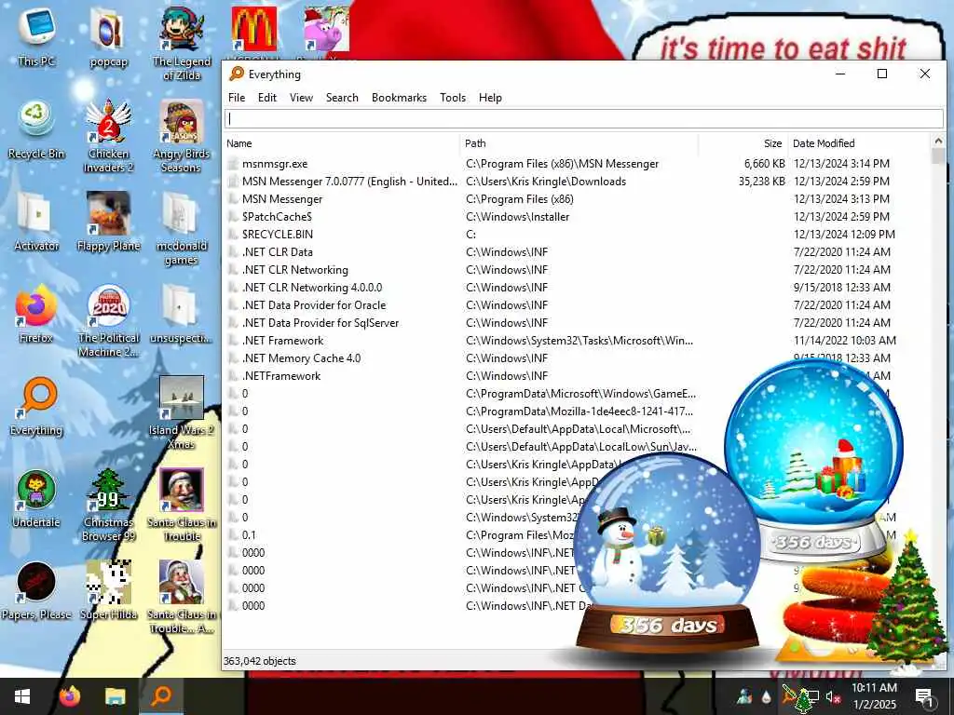
Task: Select MSN Messenger 7.0.0777 installer row
Action: (x=578, y=182)
